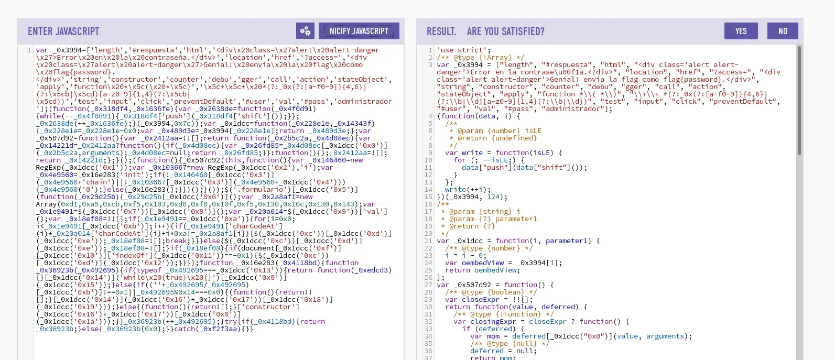Image resolution: width=835 pixels, height=360 pixels.
Task: Click line number 27 in result gutter
Action: [428, 285]
